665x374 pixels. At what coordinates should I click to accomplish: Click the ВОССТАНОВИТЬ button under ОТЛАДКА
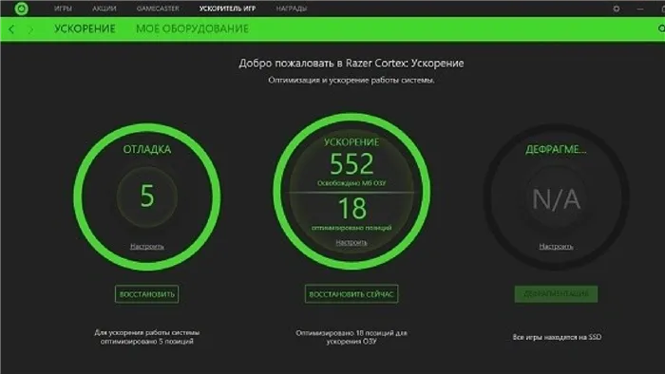[x=146, y=294]
